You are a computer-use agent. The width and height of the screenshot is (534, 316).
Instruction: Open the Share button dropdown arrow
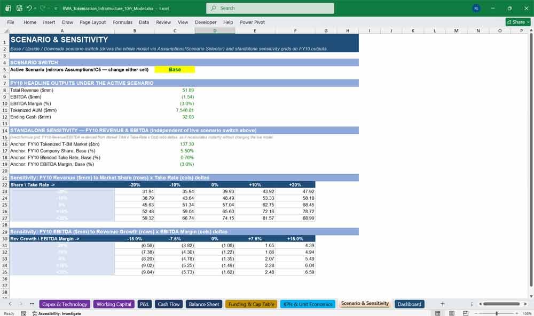(x=528, y=22)
